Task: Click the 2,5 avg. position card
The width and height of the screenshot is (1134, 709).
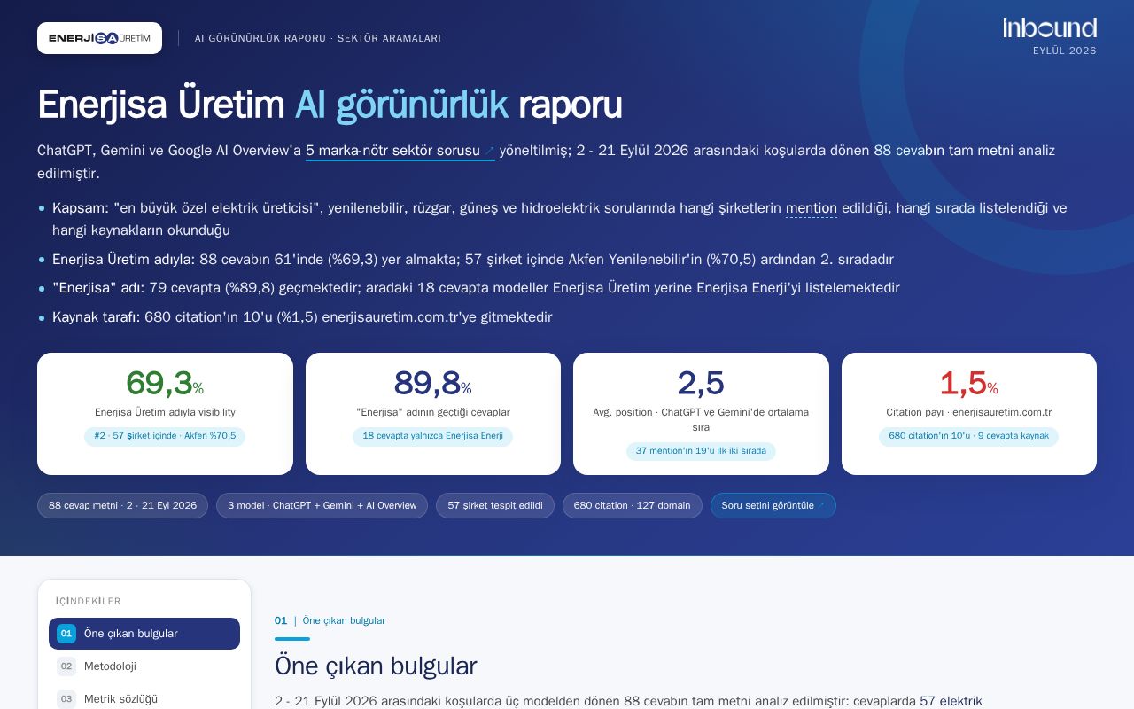Action: click(x=701, y=414)
